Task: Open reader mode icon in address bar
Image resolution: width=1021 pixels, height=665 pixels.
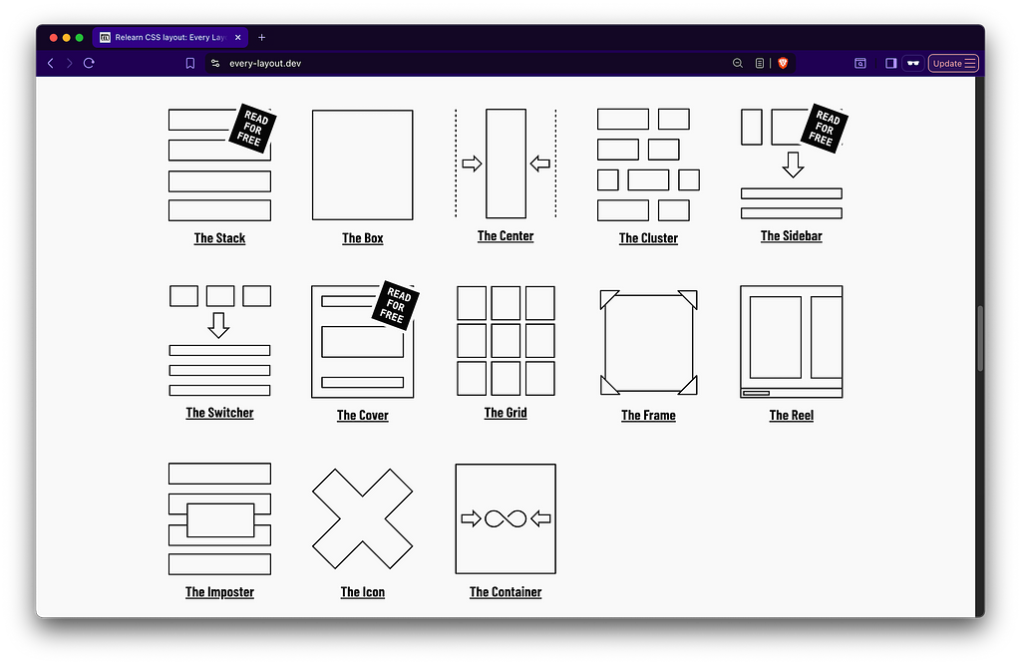Action: point(760,63)
